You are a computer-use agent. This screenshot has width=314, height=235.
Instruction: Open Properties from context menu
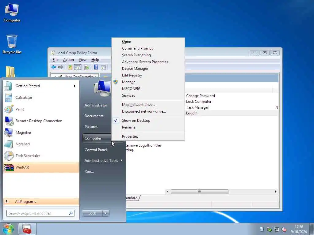(148, 136)
